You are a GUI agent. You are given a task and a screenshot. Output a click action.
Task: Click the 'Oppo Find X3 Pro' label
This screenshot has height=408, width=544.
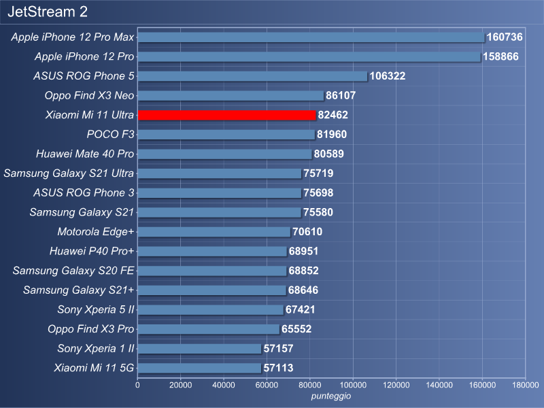(x=91, y=329)
